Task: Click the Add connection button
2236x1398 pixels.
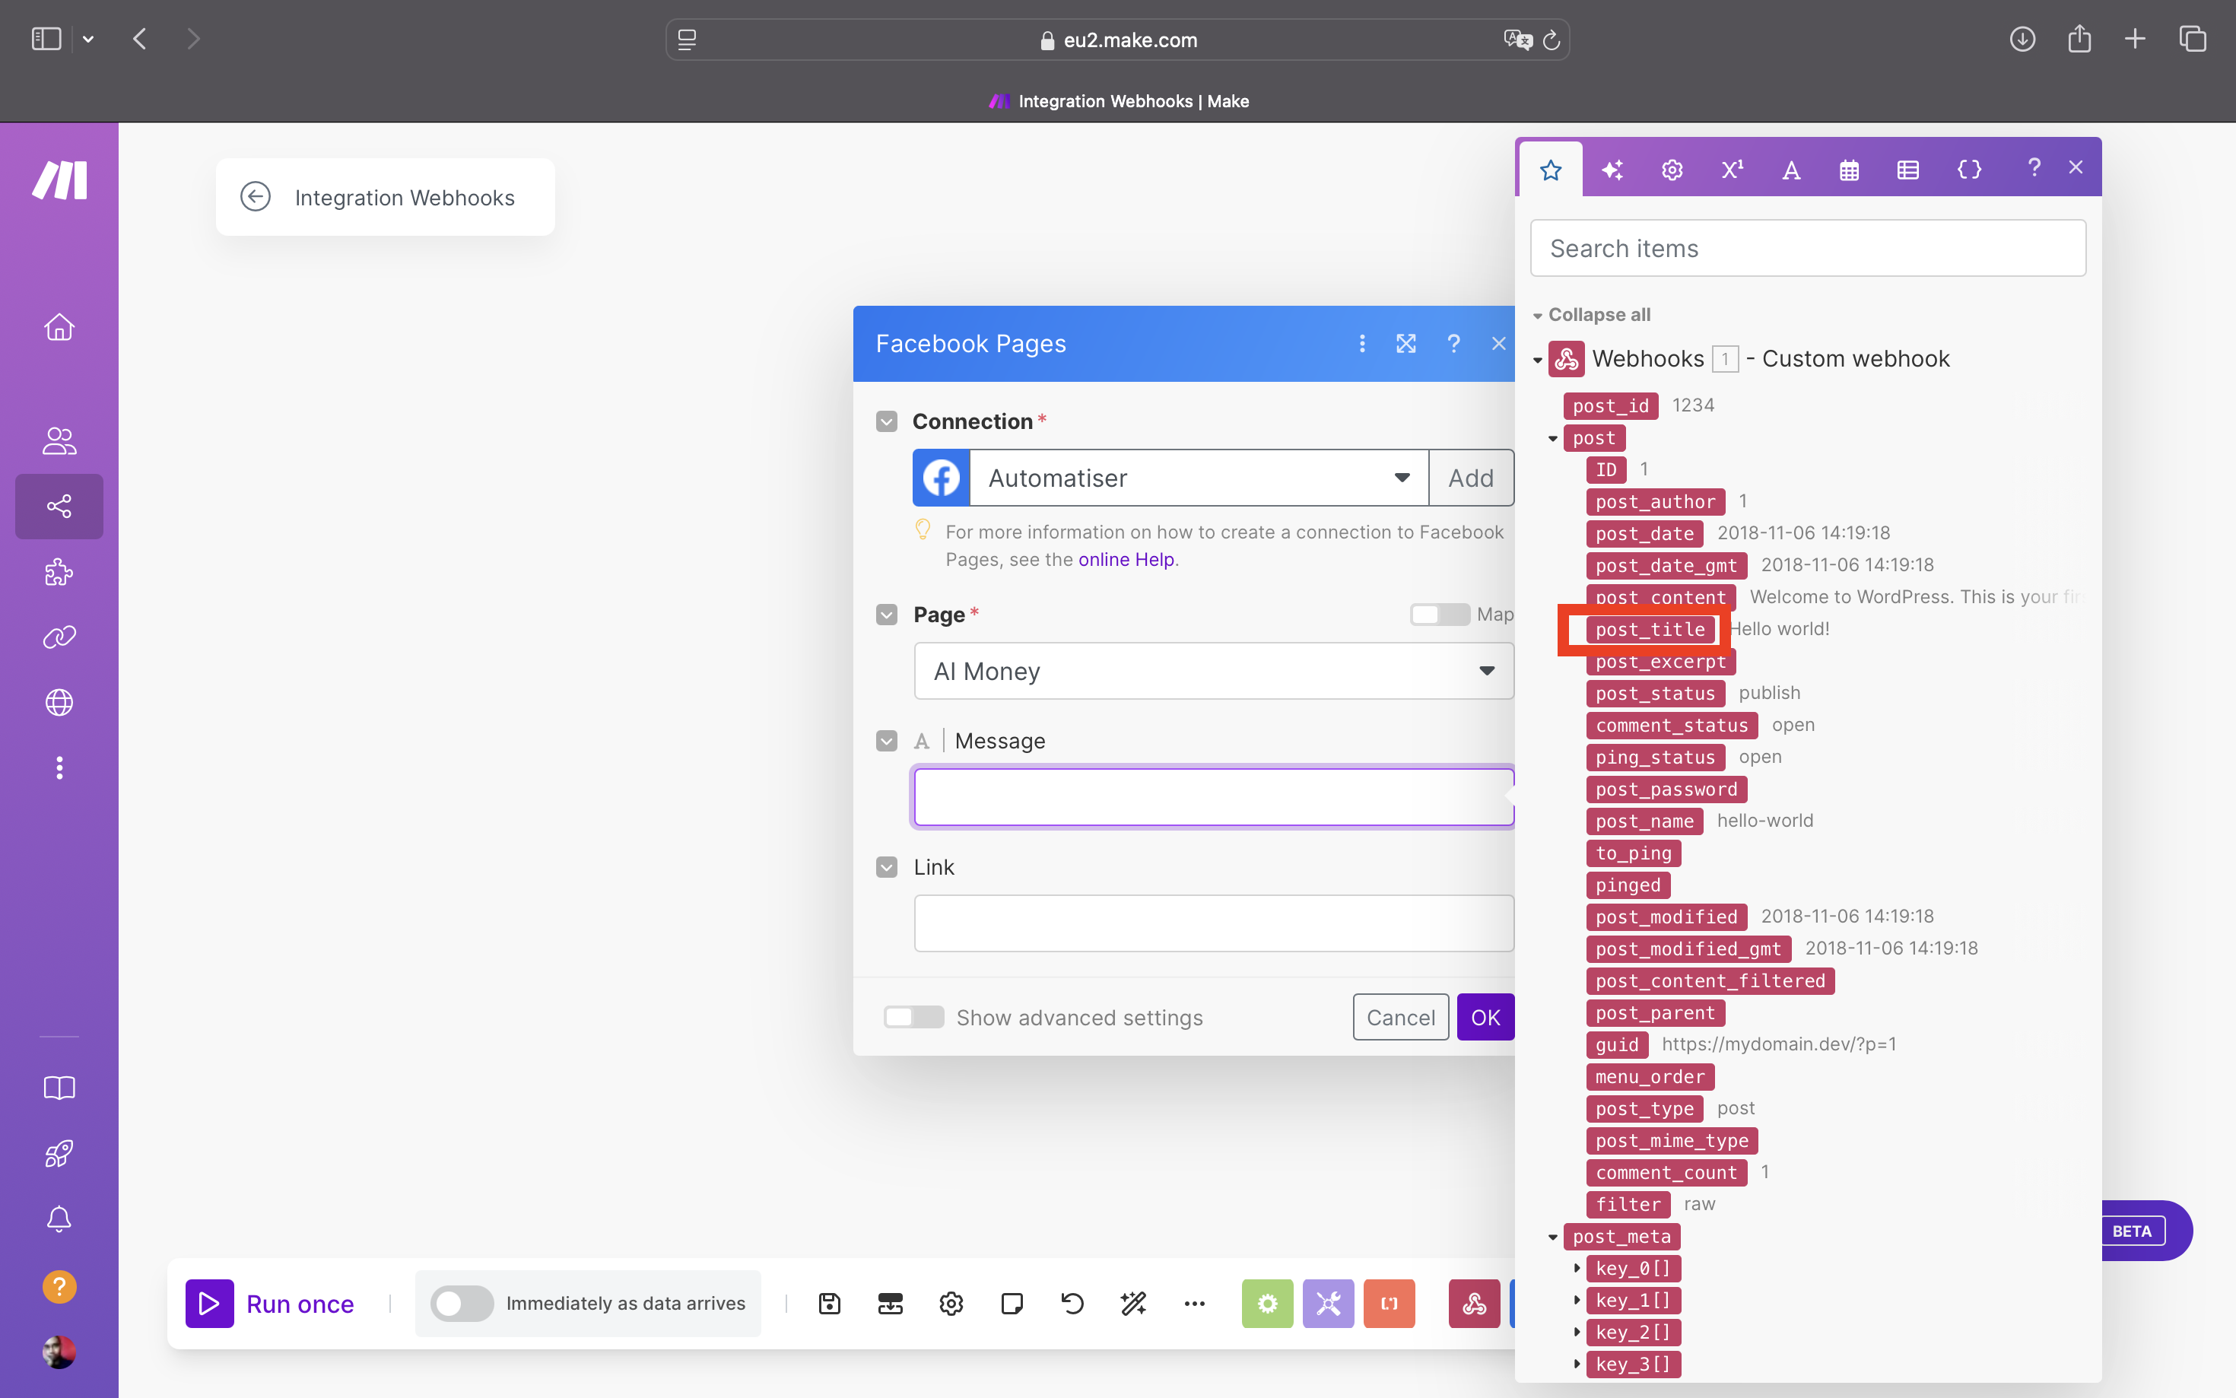Action: [x=1471, y=478]
